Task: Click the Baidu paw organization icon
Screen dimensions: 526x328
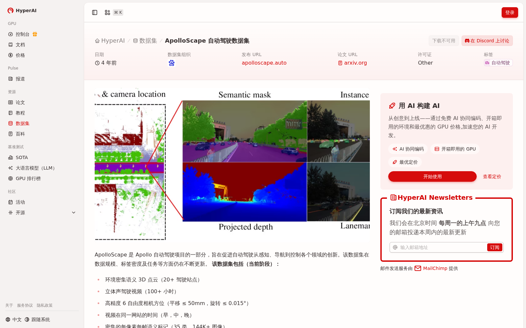Action: 172,63
